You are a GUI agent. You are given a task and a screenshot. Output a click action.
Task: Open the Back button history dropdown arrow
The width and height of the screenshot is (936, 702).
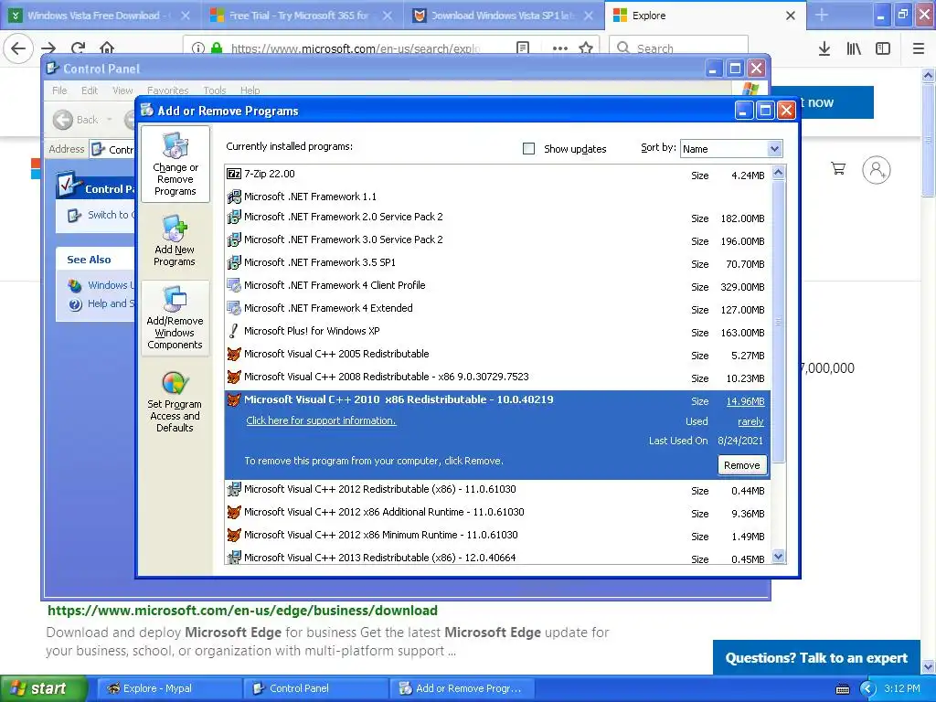(x=110, y=120)
